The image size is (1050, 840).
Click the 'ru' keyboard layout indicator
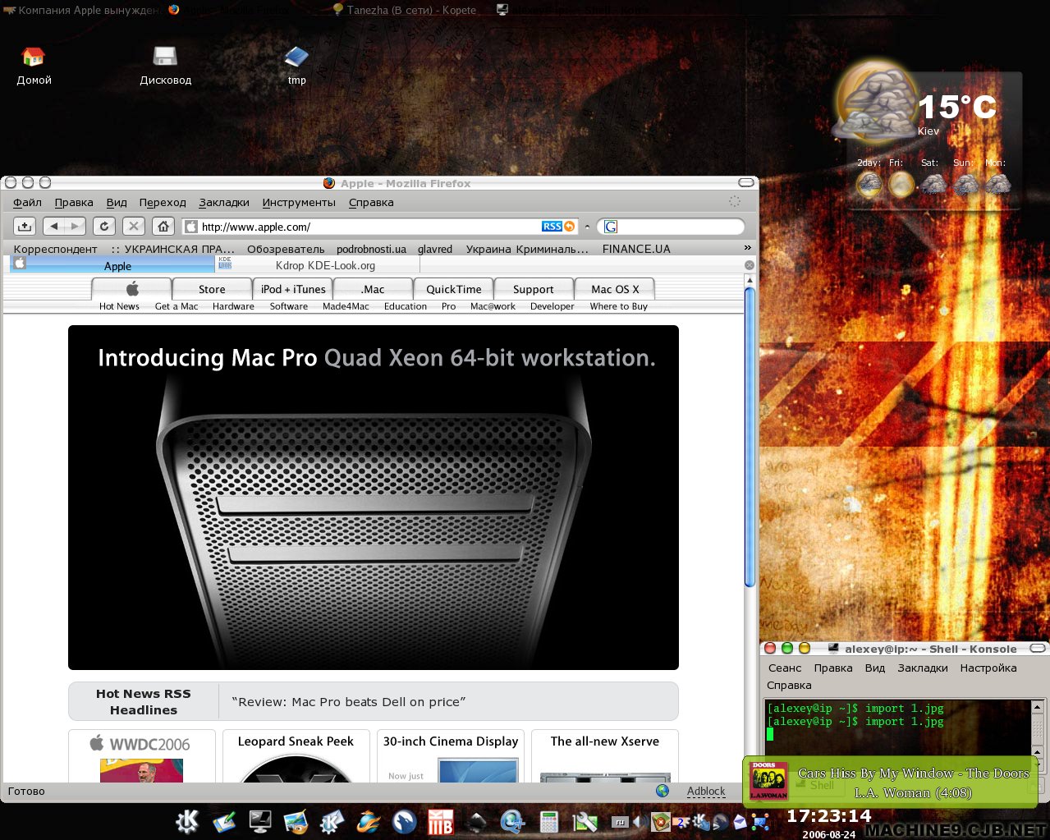tap(621, 821)
